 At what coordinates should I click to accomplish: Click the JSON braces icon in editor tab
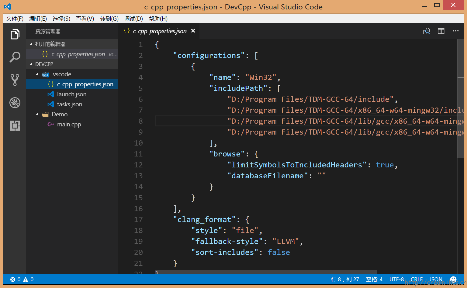127,31
